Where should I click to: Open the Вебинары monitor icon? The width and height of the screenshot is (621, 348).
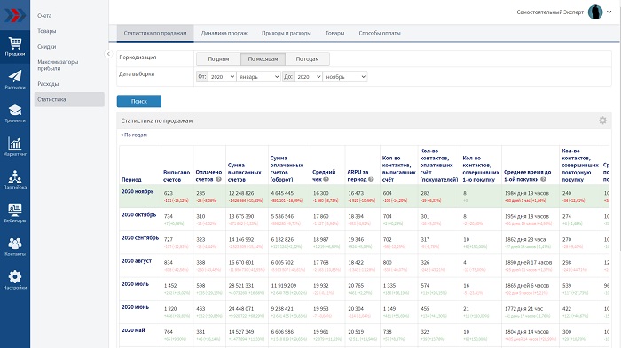tap(15, 213)
